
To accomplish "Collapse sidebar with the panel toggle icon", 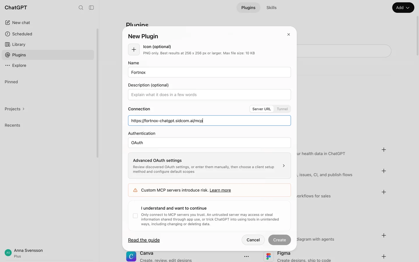I will (x=91, y=8).
